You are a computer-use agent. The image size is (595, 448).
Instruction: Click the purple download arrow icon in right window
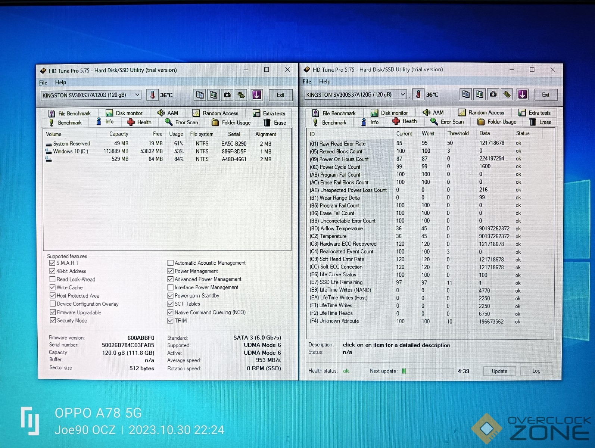click(523, 94)
